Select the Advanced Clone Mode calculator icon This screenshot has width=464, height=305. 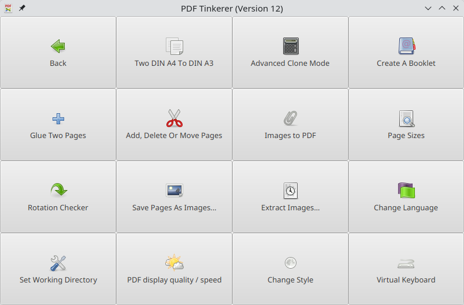(x=291, y=46)
